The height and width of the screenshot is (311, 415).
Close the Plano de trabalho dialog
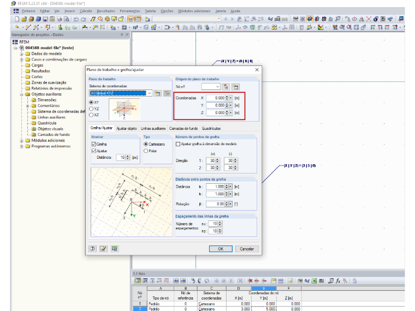[257, 70]
